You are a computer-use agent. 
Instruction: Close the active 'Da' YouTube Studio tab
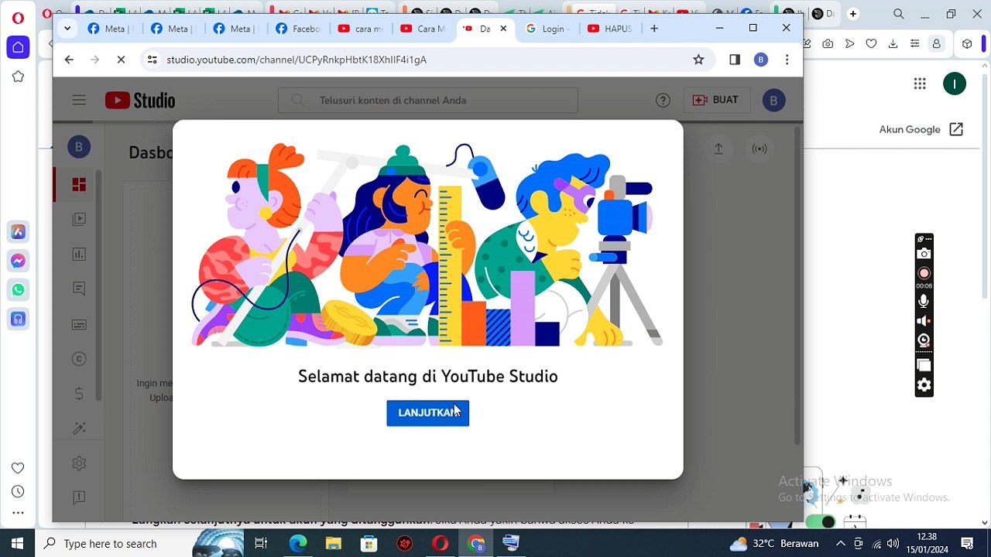tap(503, 29)
